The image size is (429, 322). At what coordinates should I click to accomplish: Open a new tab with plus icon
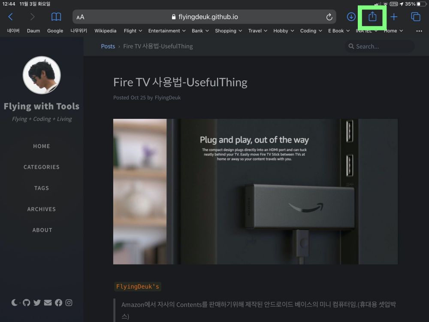[394, 17]
